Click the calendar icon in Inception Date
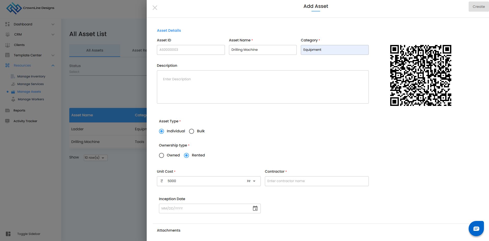The width and height of the screenshot is (489, 241). point(255,208)
